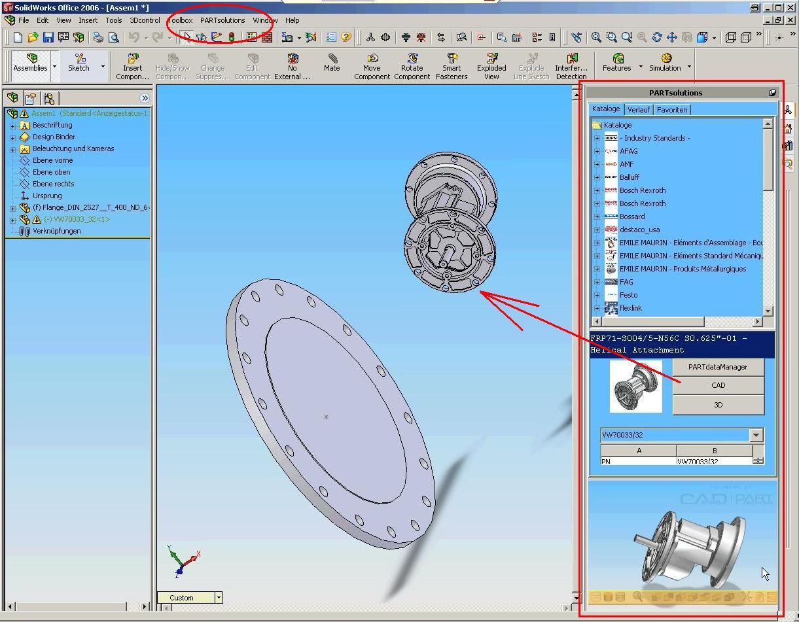Open the Toolbox menu

coord(179,20)
